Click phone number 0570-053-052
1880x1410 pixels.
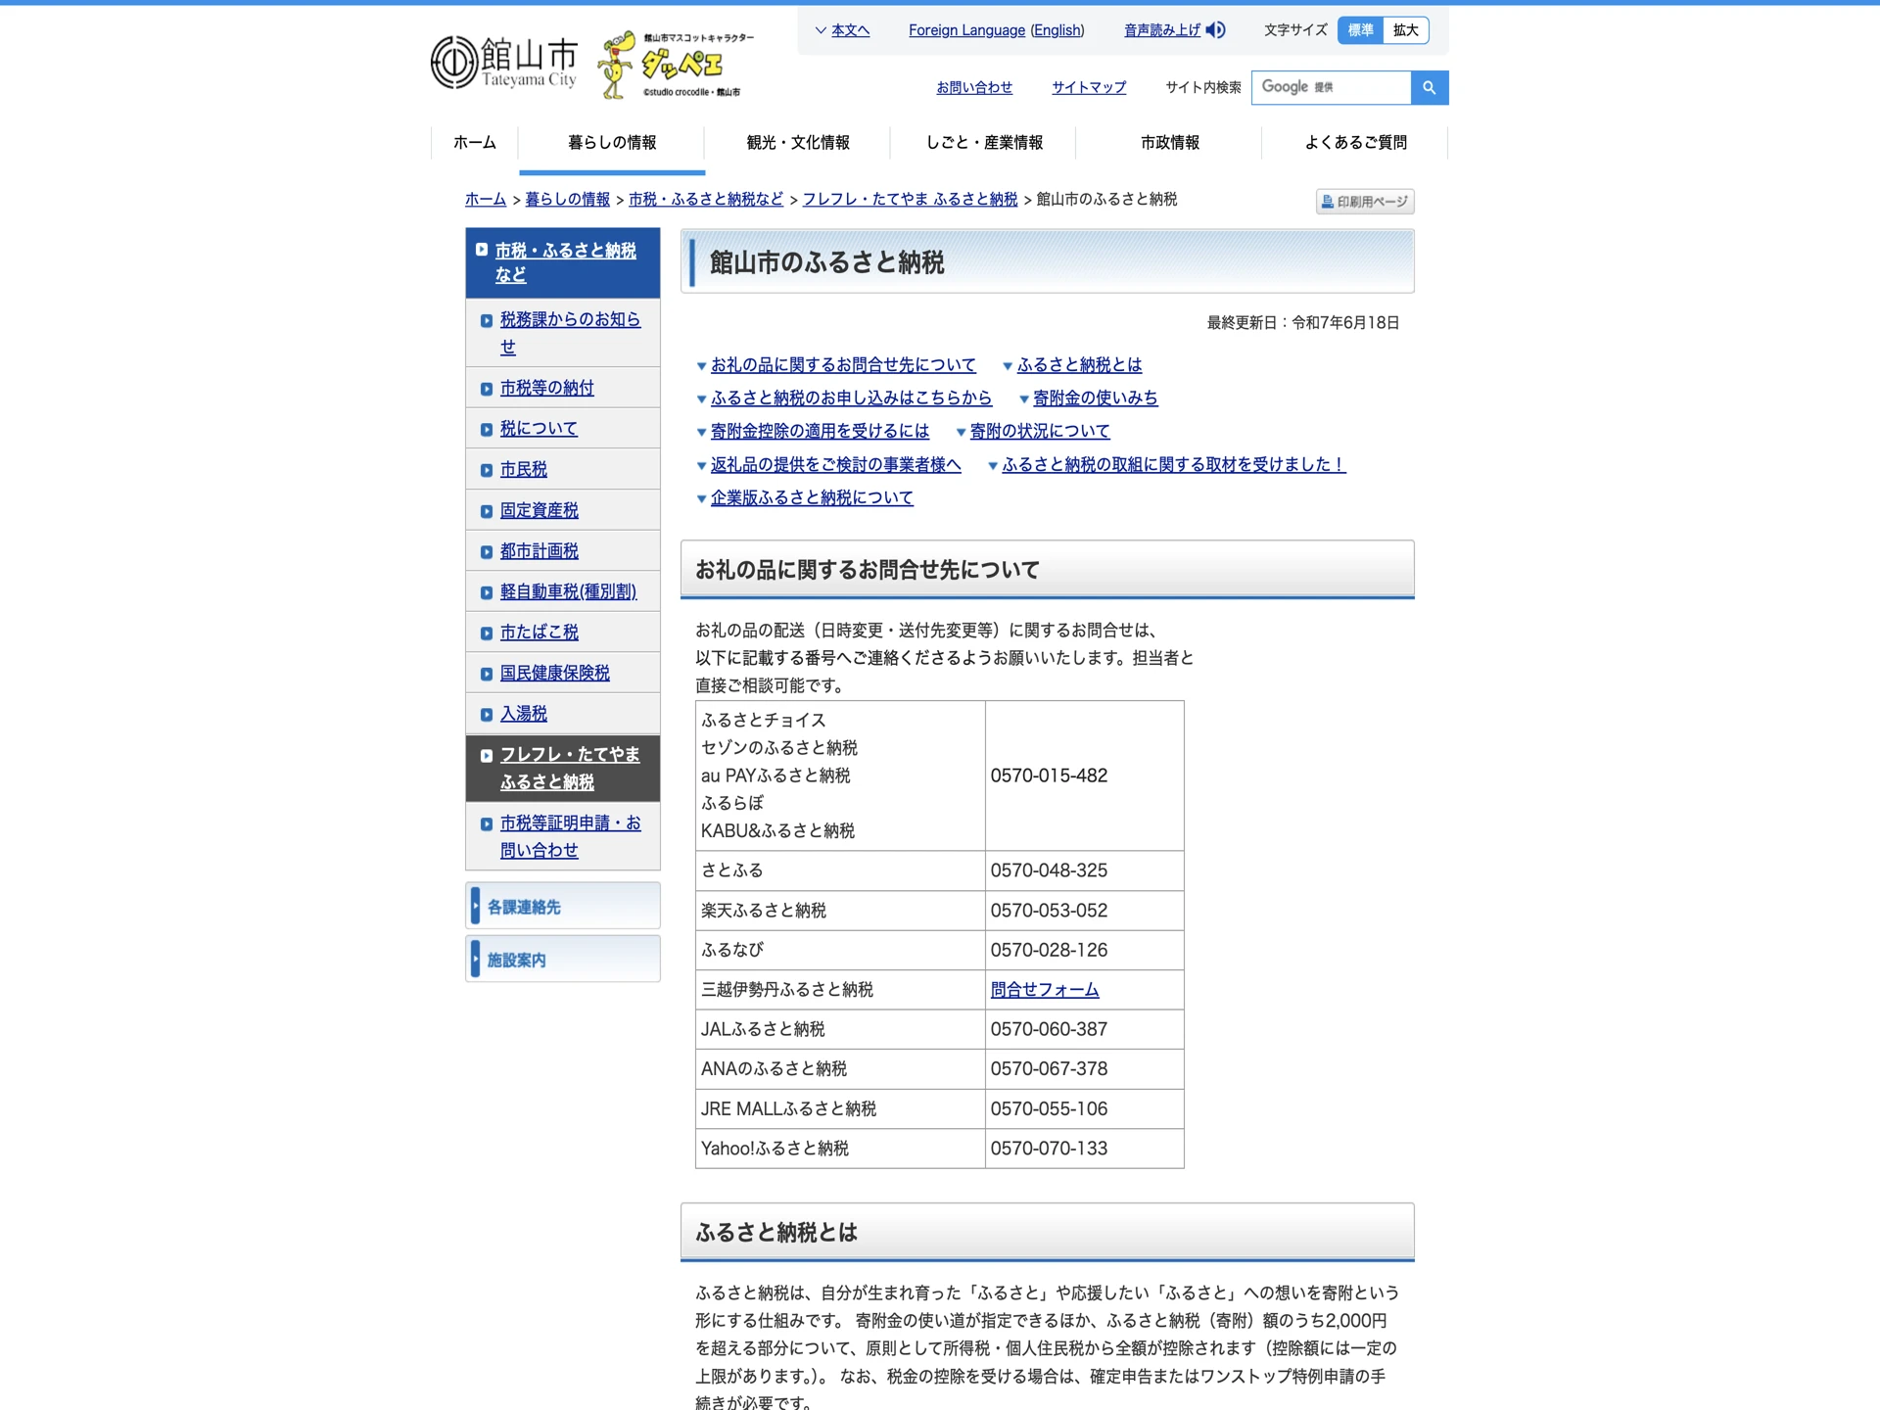1049,911
